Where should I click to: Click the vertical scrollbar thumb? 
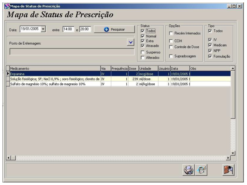pos(233,94)
